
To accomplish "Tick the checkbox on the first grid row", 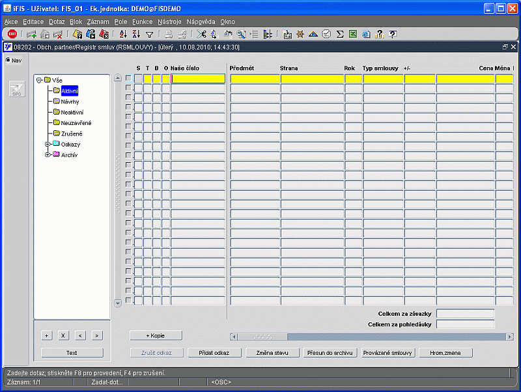I will (128, 79).
